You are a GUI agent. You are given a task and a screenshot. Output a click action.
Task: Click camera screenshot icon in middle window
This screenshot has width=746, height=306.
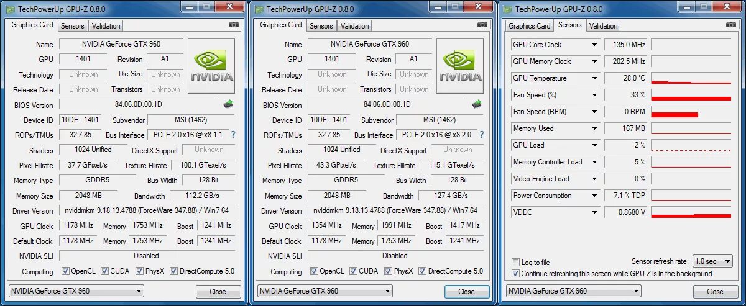(x=482, y=25)
